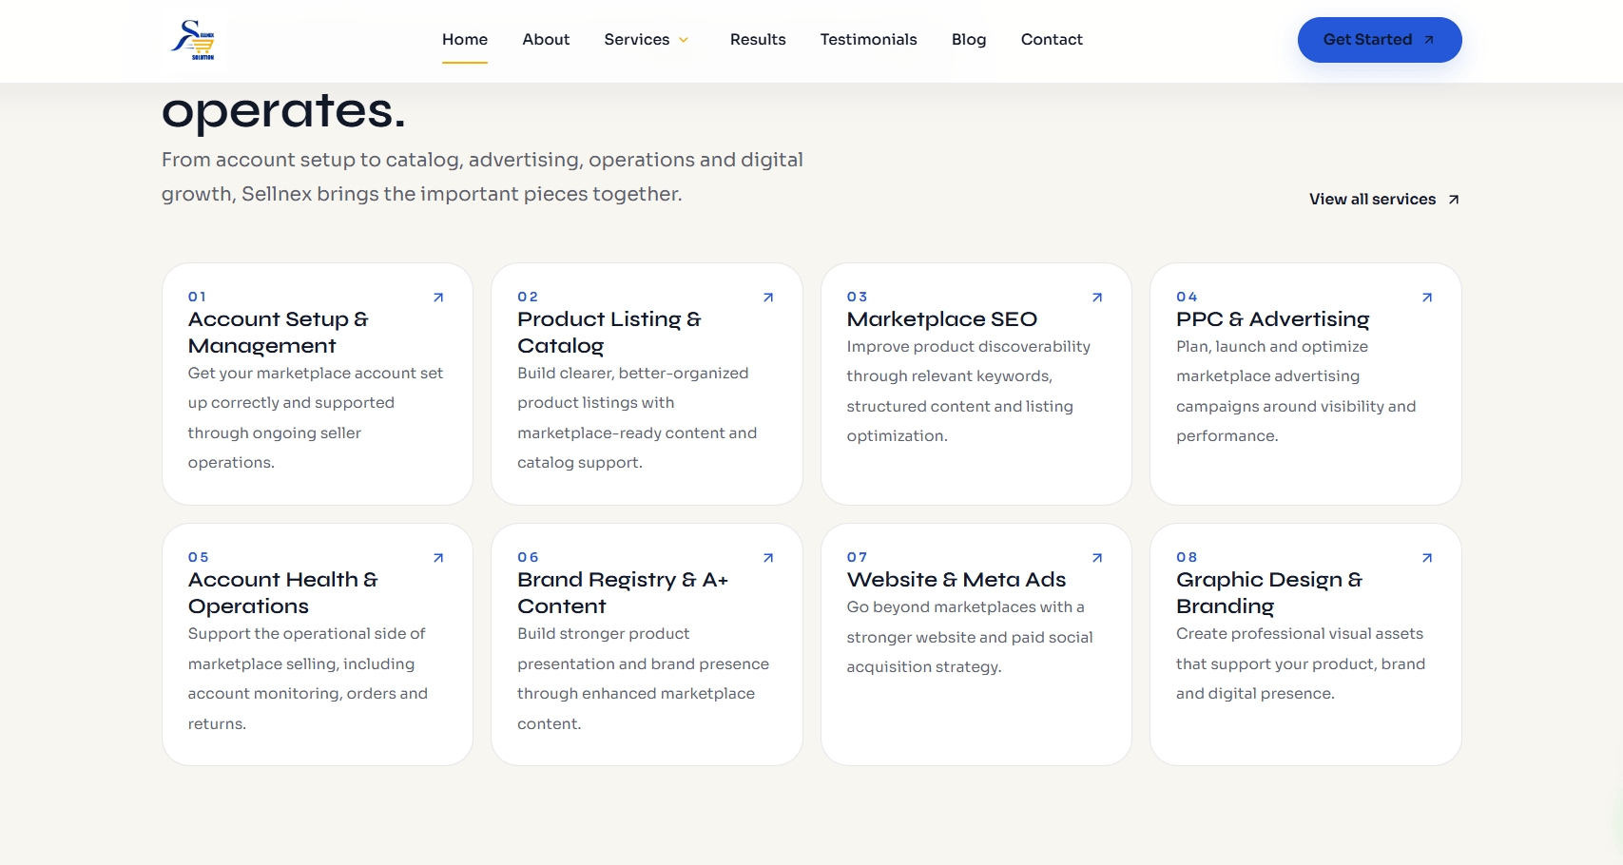This screenshot has height=865, width=1623.
Task: Click the 04 number label
Action: 1187,297
